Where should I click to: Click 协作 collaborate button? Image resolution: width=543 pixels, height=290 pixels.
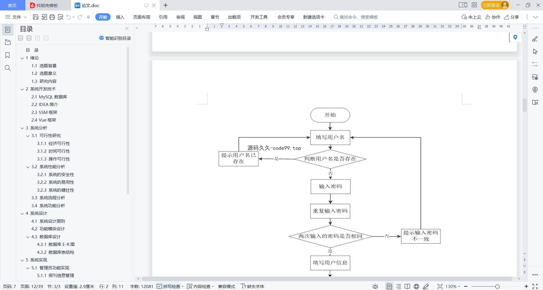[493, 17]
